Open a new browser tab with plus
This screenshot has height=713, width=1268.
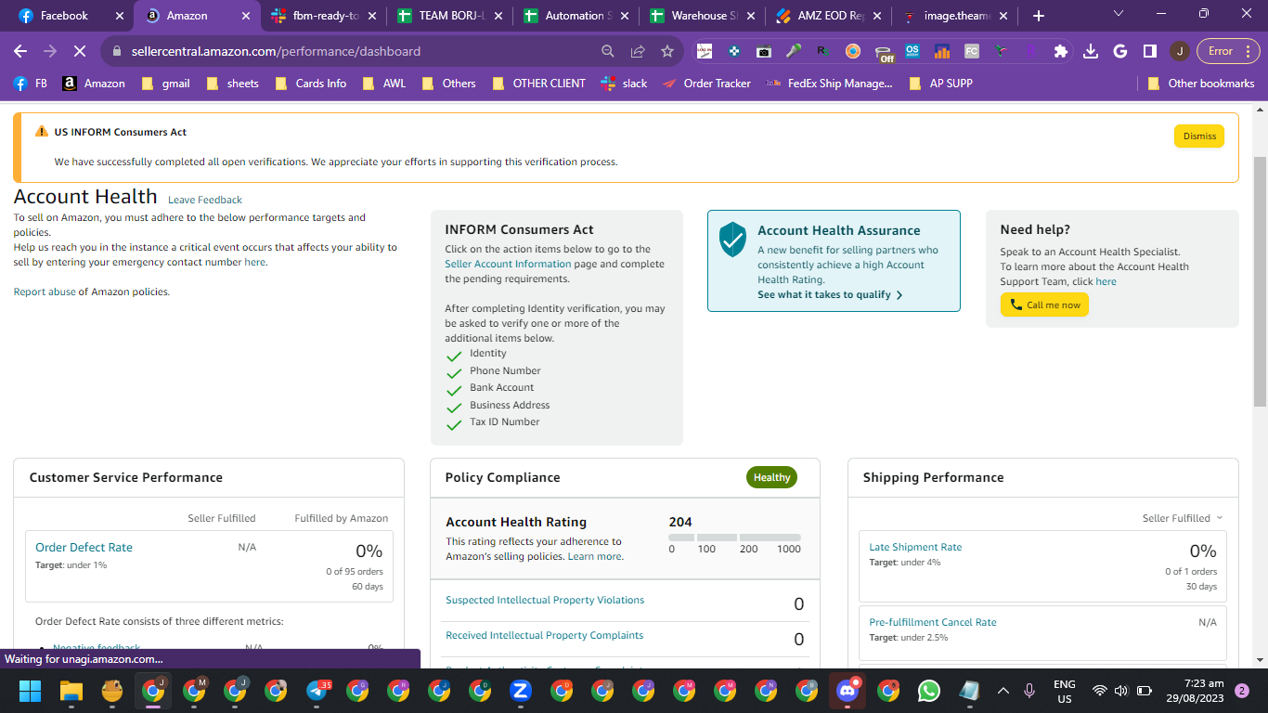1038,16
